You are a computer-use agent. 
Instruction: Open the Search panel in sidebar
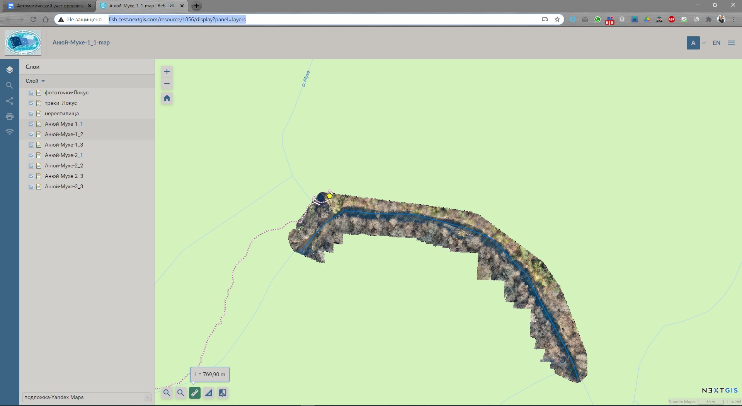(x=10, y=85)
